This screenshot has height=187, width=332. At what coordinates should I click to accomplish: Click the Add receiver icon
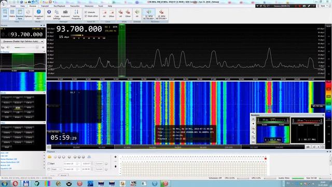pyautogui.click(x=49, y=14)
